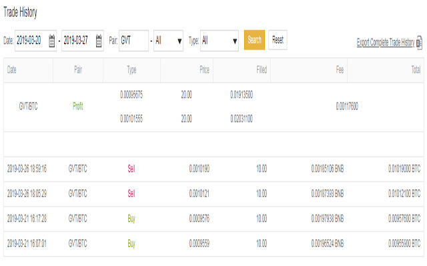The width and height of the screenshot is (427, 266).
Task: Click the Reset button
Action: (278, 40)
